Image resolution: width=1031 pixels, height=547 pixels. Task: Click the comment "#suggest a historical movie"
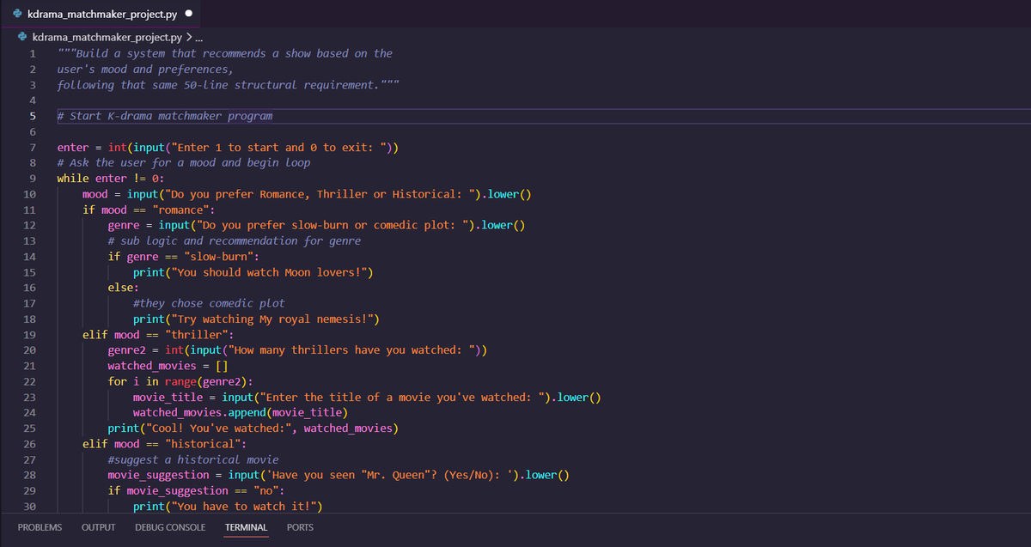(193, 459)
